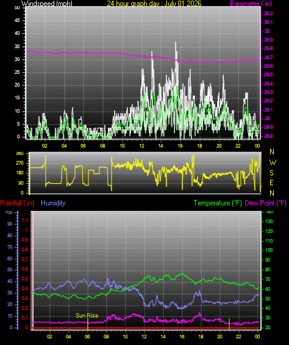Click the "Windspeed (mph)" axis title

[x=47, y=3]
